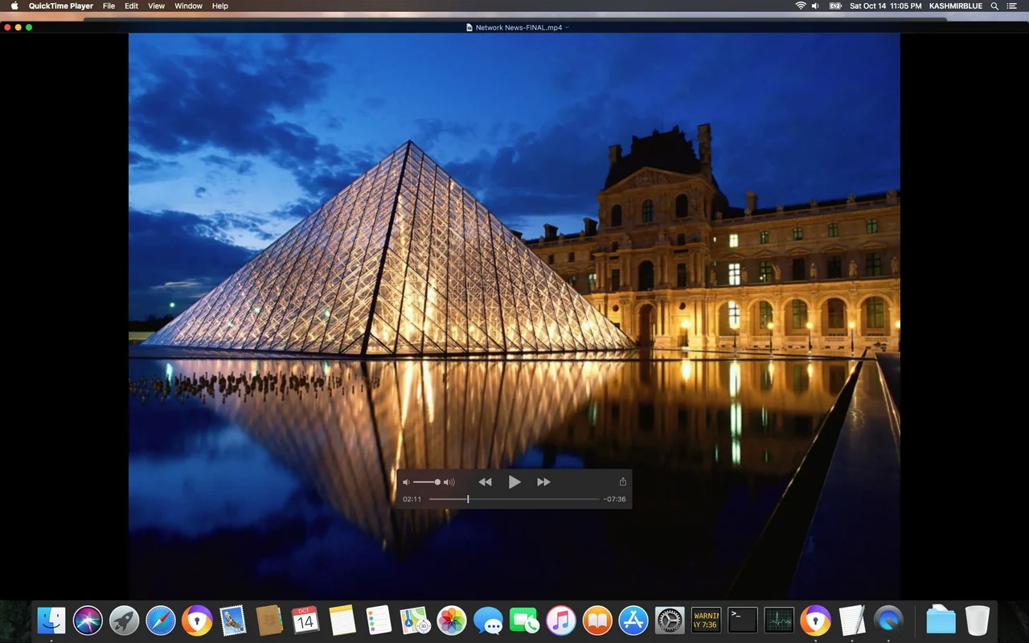
Task: Toggle the -07:36 remaining time display
Action: click(x=614, y=499)
